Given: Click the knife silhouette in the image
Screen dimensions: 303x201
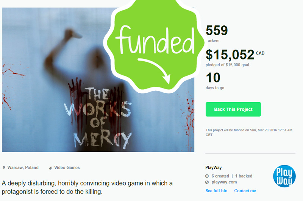Looking at the screenshot, I should click(x=74, y=34).
